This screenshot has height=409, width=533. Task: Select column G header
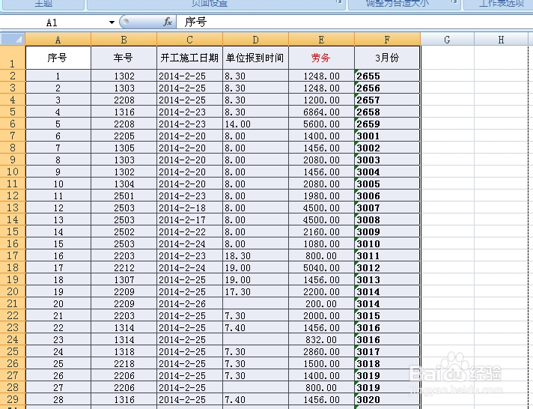tap(448, 40)
